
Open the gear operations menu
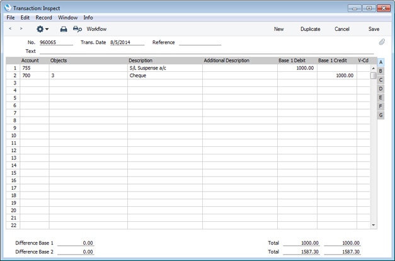(x=42, y=29)
